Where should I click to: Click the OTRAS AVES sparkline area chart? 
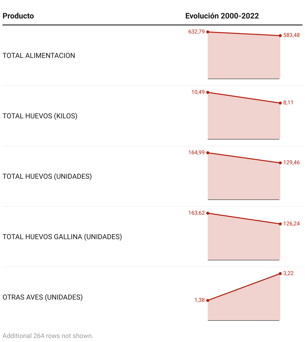pyautogui.click(x=244, y=297)
